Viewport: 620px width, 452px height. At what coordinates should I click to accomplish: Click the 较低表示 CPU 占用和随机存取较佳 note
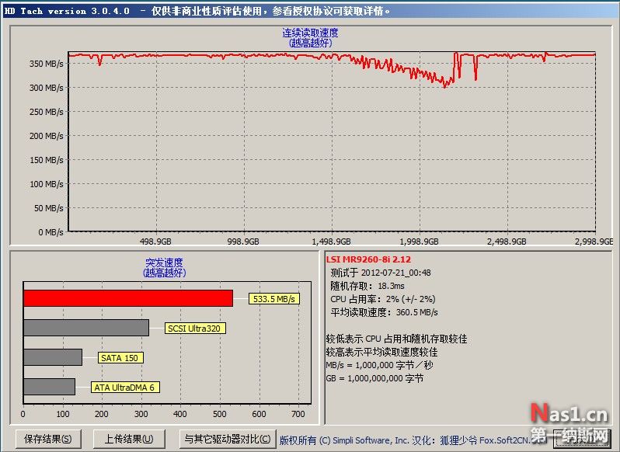coord(396,339)
